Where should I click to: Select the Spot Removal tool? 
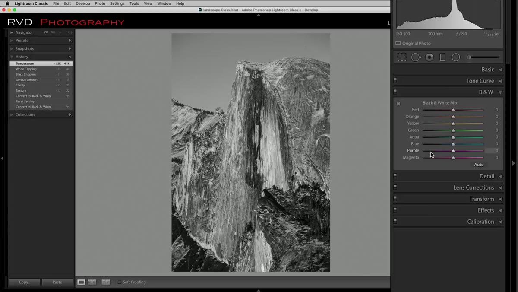coord(416,57)
